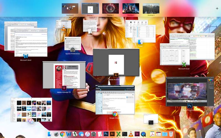Image resolution: width=221 pixels, height=138 pixels.
Task: Click the Excel X icon in Dock
Action: tap(119, 134)
